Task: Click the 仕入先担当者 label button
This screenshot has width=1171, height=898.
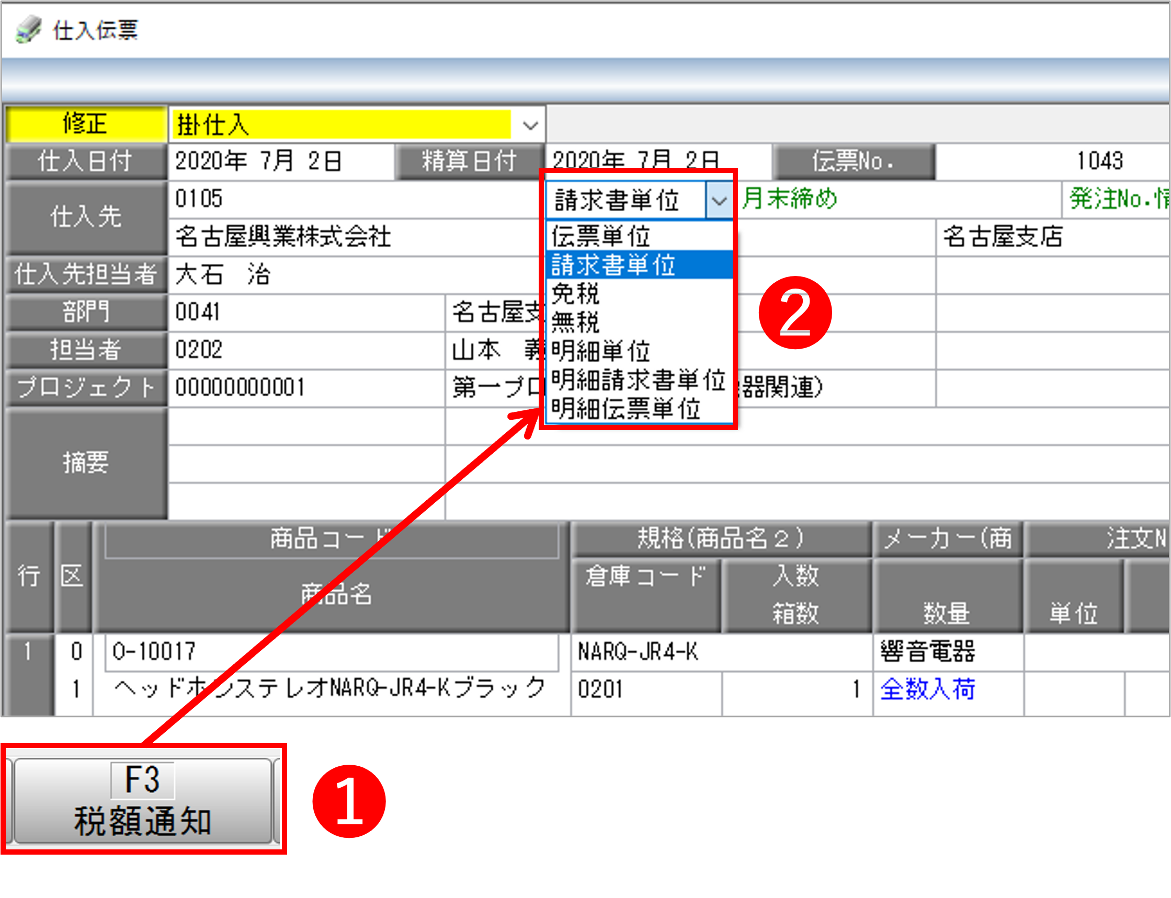Action: click(x=86, y=274)
